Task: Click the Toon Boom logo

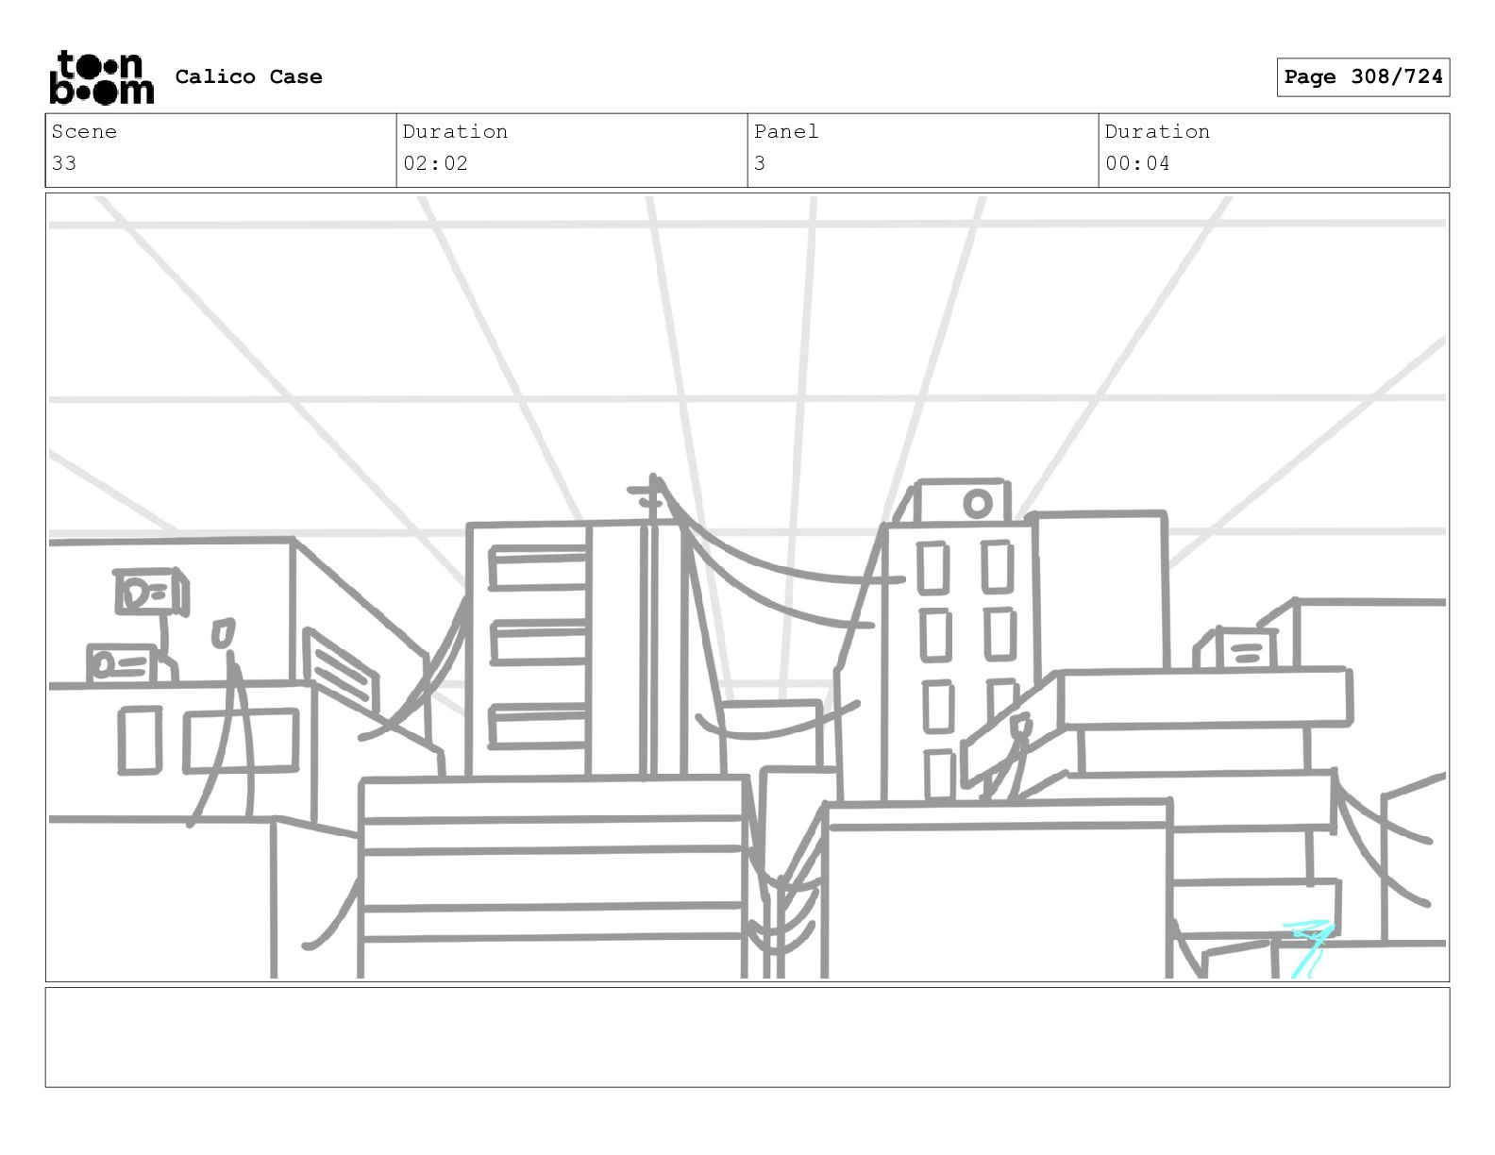Action: (x=101, y=76)
